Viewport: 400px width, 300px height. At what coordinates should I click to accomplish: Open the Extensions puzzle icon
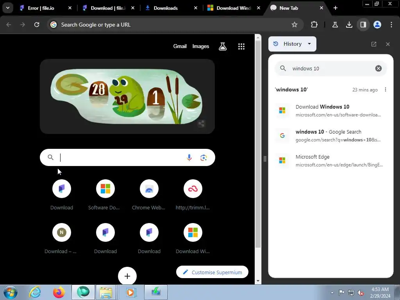[314, 25]
